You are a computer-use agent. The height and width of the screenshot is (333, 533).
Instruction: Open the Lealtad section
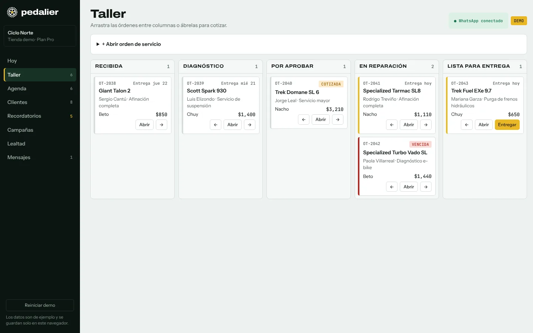pos(40,144)
